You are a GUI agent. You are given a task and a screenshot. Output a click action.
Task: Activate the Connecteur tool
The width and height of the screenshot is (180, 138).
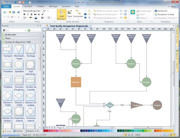click(78, 14)
